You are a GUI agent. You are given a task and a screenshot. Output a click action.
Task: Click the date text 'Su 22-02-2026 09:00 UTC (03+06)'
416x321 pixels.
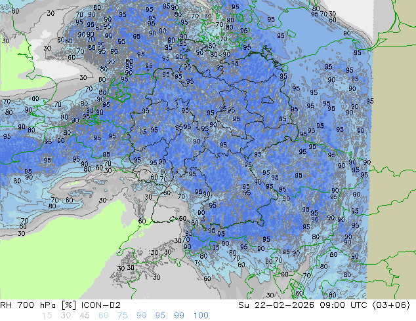324,305
